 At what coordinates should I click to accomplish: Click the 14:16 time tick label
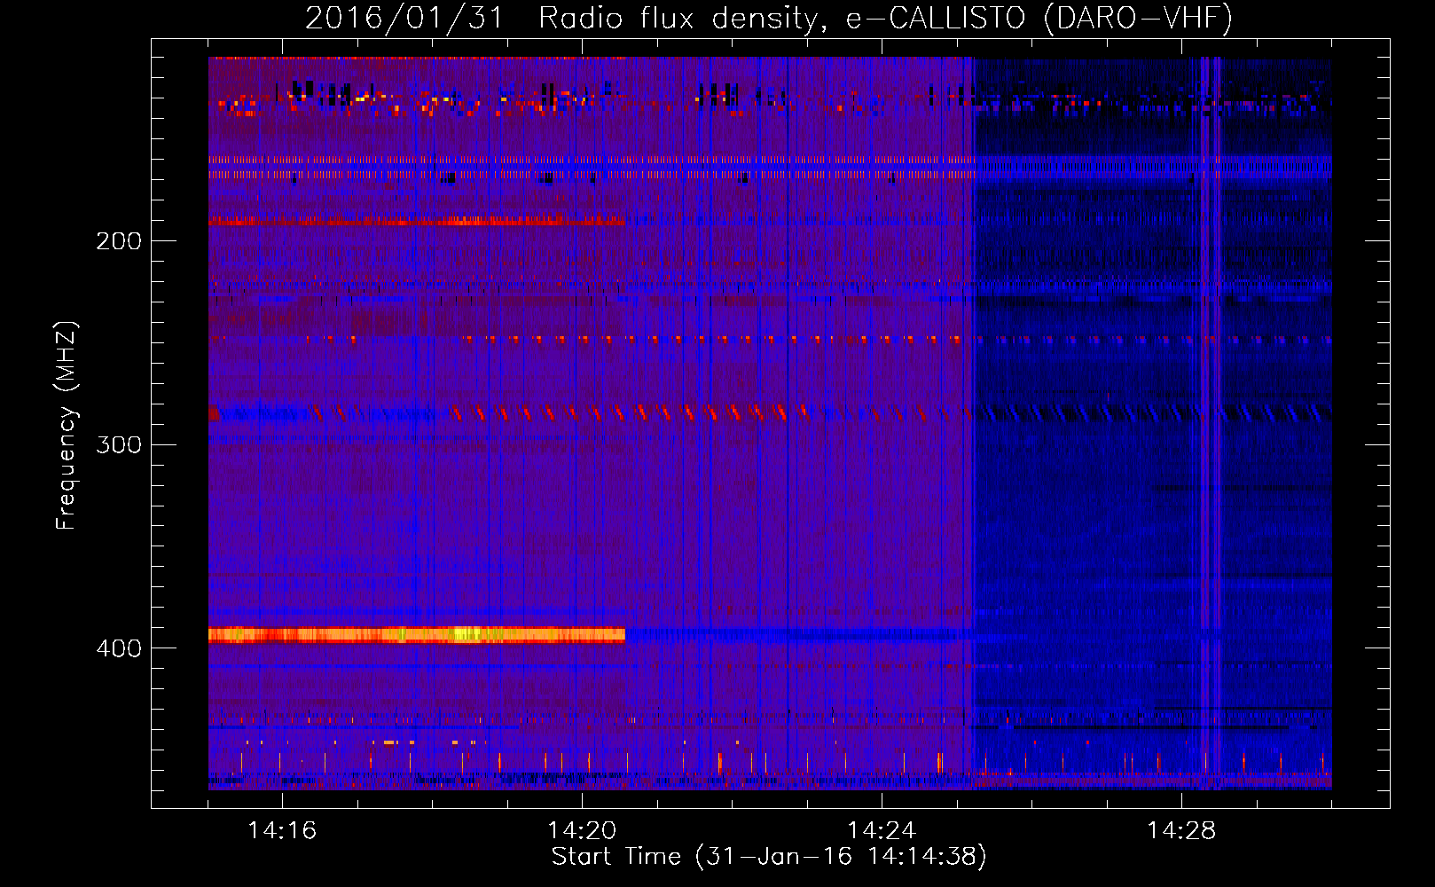tap(282, 830)
